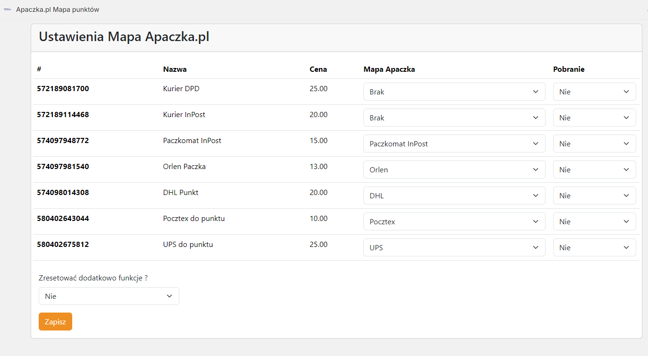Screen dimensions: 648x356
Task: Click the Mapa Apaczka column header
Action: 389,69
